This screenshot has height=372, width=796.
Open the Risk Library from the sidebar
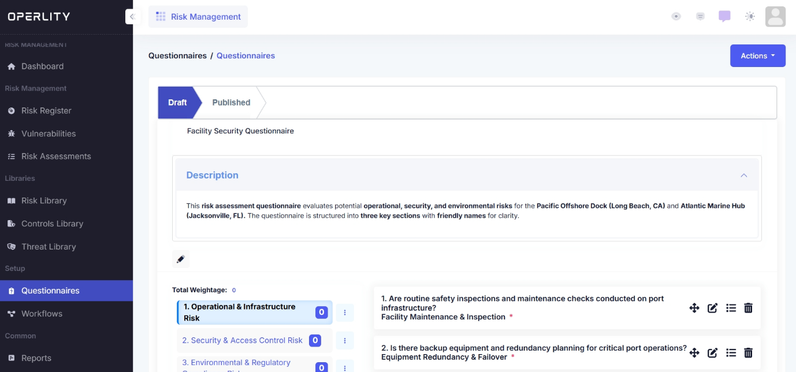point(43,200)
